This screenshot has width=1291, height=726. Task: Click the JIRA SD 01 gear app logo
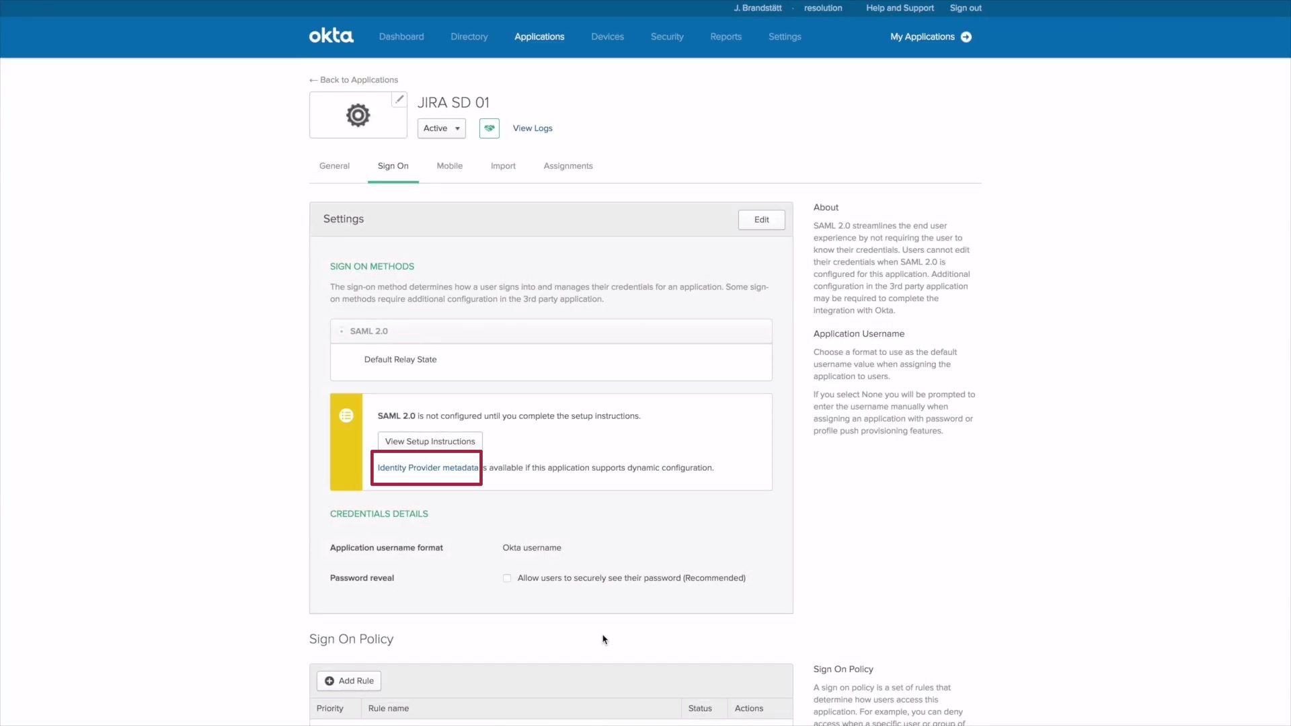[x=358, y=116]
